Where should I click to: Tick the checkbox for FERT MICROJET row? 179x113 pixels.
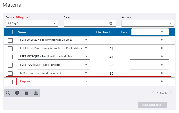point(10,57)
